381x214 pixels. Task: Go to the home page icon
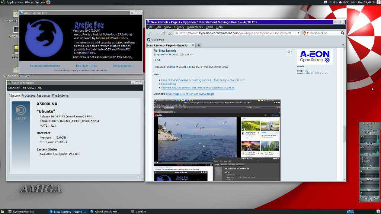170,33
